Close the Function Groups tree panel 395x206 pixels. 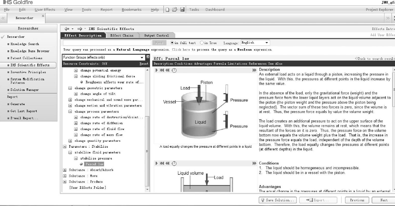[x=148, y=57]
